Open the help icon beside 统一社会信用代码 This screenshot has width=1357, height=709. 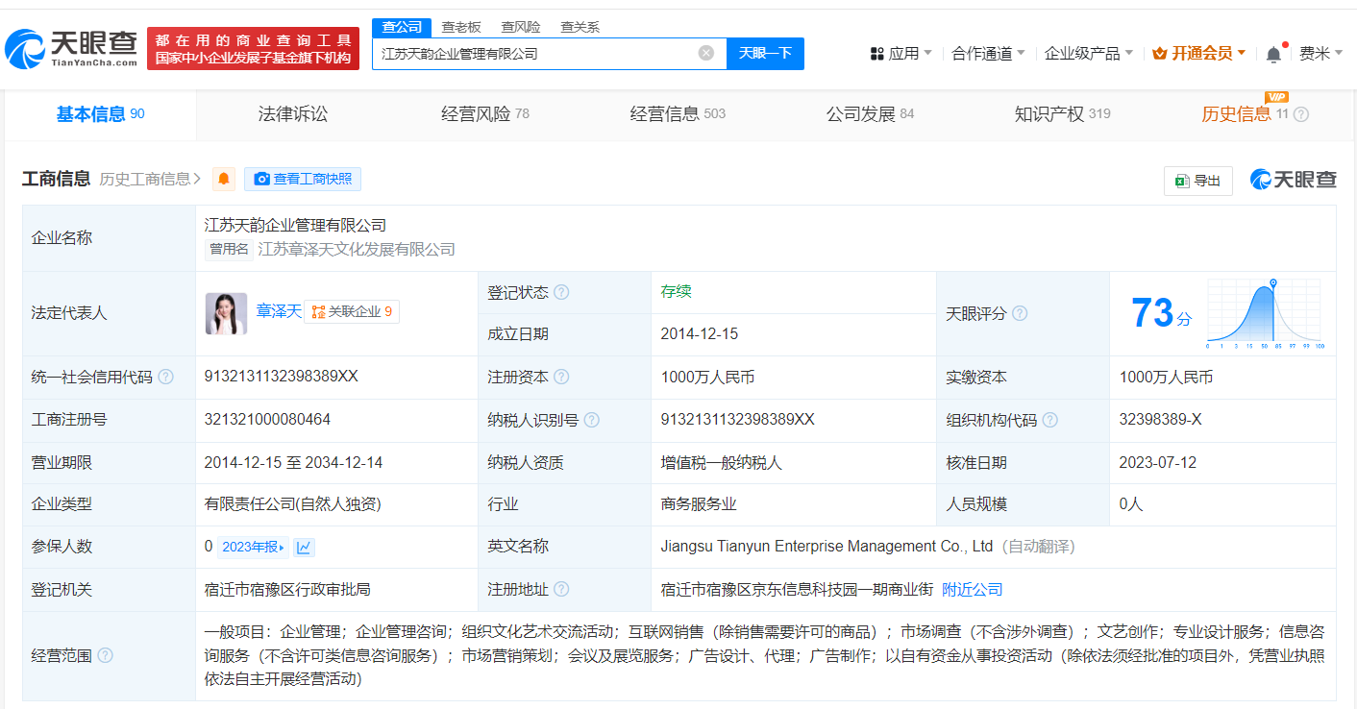(x=165, y=377)
